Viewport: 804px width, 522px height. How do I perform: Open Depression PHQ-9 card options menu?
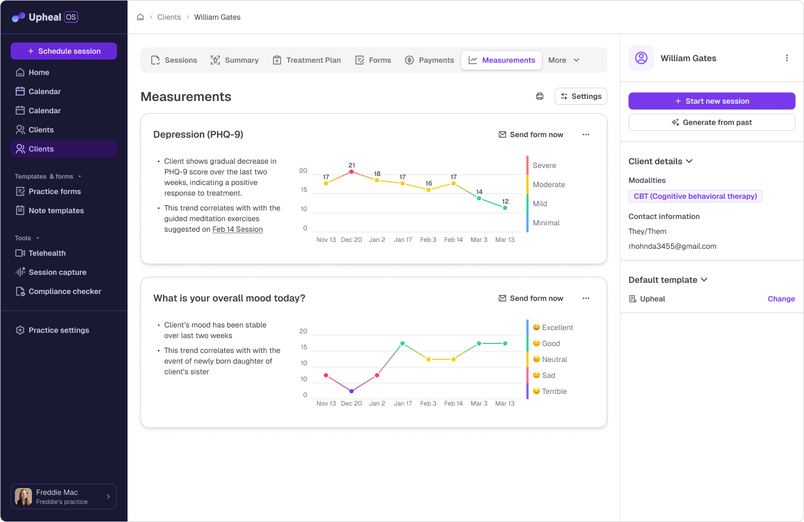586,134
